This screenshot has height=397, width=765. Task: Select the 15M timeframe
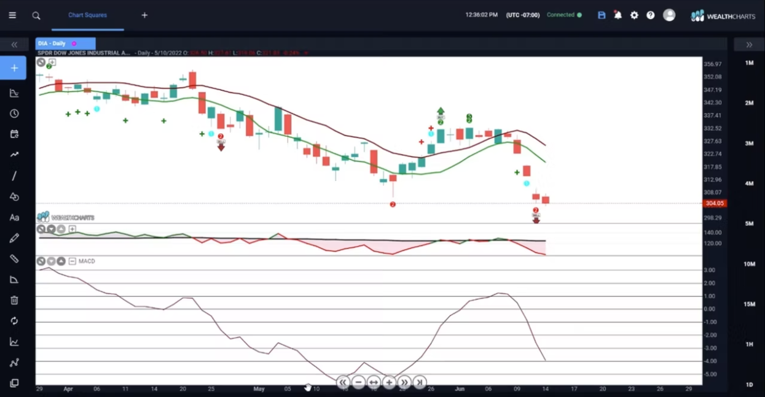pos(749,304)
